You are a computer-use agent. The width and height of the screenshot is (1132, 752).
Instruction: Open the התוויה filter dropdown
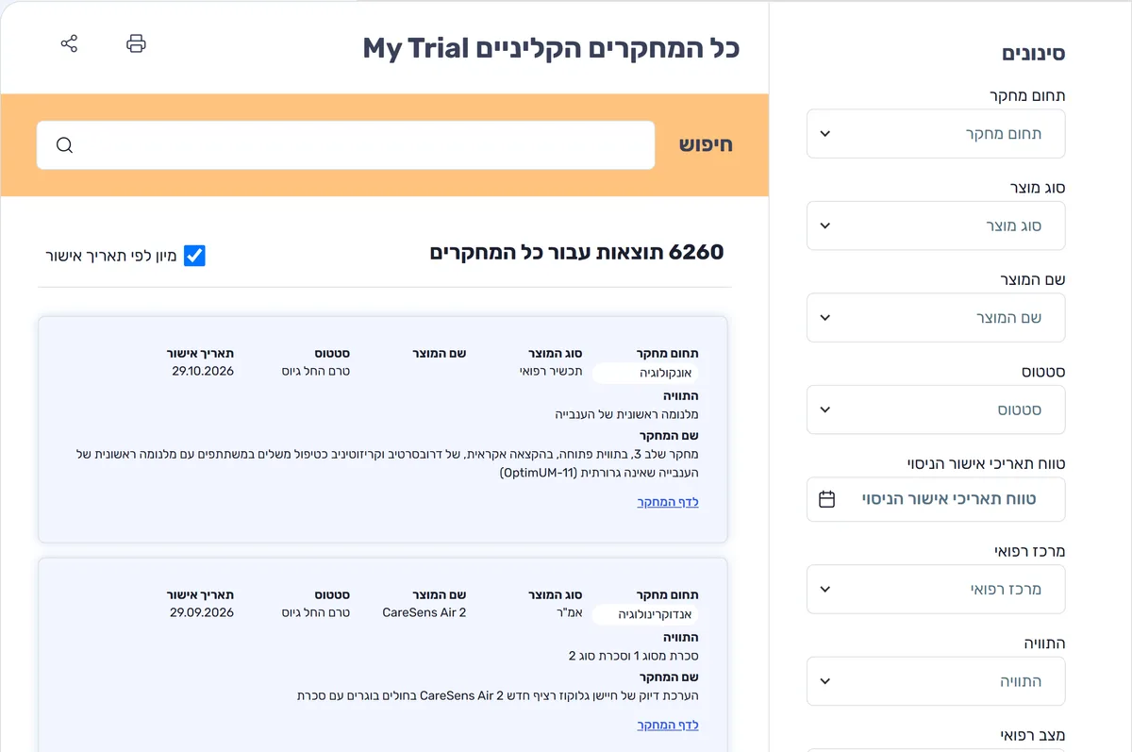pyautogui.click(x=936, y=681)
